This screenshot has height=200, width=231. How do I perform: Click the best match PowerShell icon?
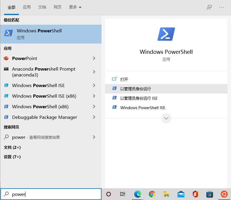(9, 33)
